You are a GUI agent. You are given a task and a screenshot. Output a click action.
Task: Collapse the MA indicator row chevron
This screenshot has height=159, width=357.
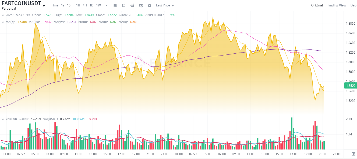tap(3, 22)
